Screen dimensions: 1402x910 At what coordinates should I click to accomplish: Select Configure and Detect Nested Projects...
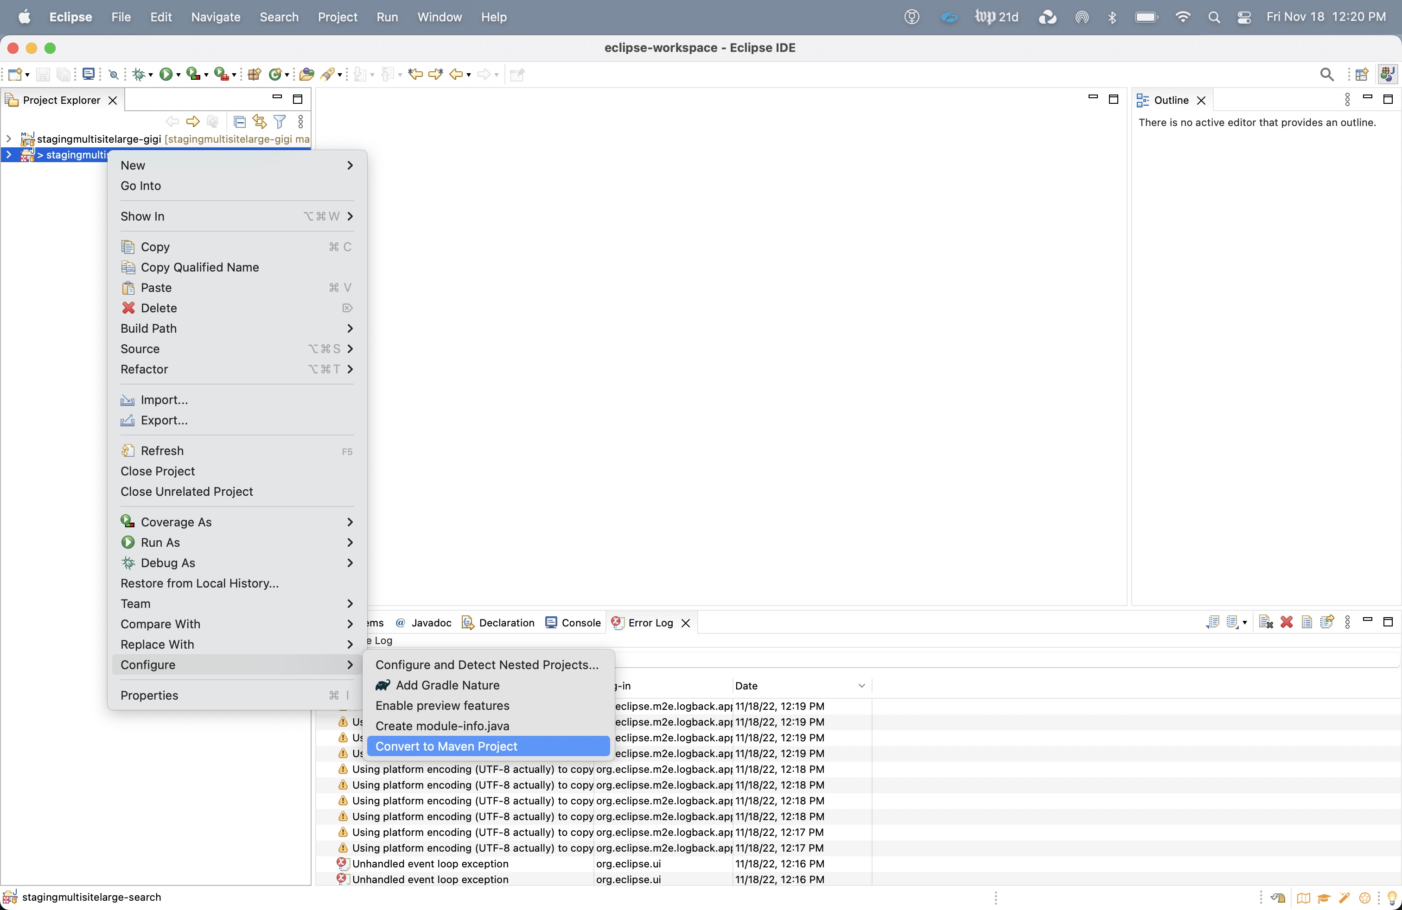pyautogui.click(x=488, y=664)
